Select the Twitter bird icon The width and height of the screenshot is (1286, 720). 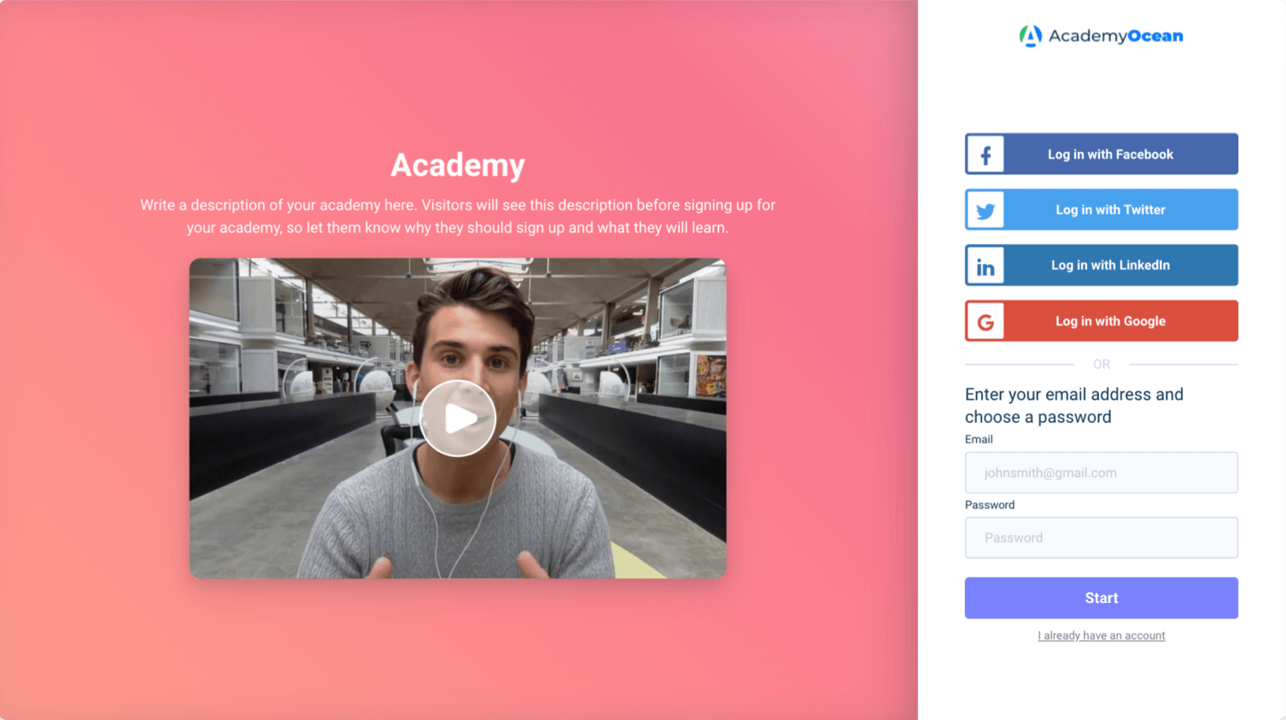985,209
